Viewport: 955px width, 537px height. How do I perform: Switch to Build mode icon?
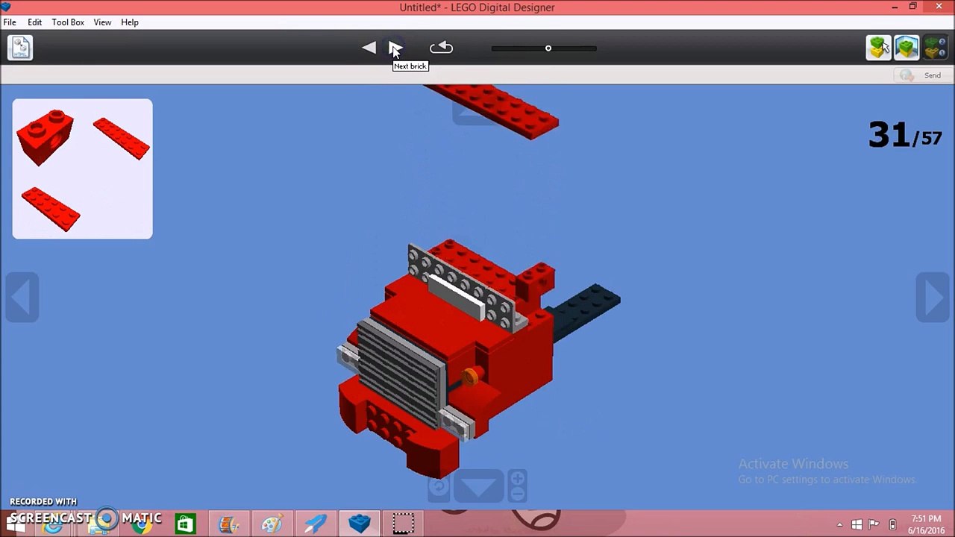click(x=879, y=48)
